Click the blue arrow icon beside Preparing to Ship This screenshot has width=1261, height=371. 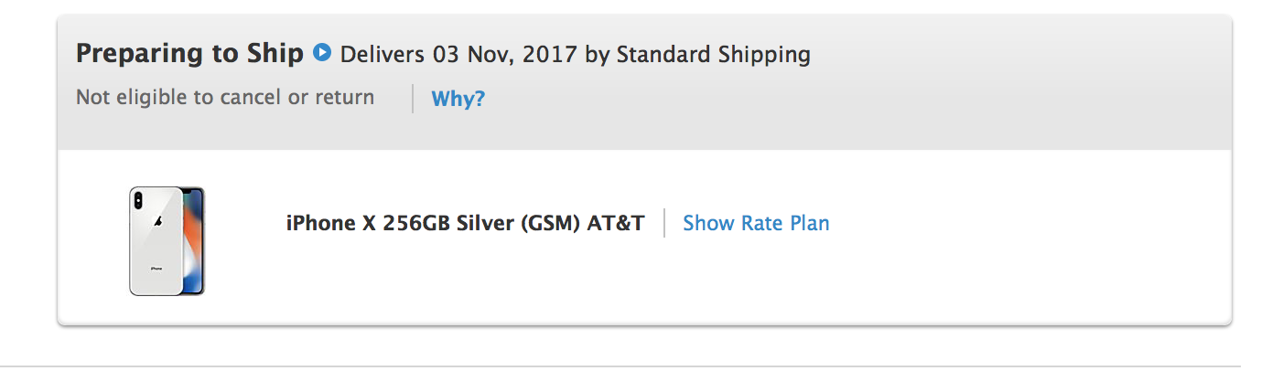tap(321, 53)
